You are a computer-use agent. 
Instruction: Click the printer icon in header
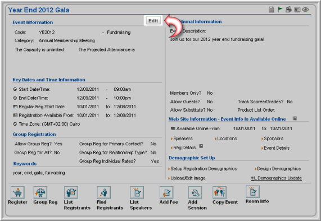point(288,10)
